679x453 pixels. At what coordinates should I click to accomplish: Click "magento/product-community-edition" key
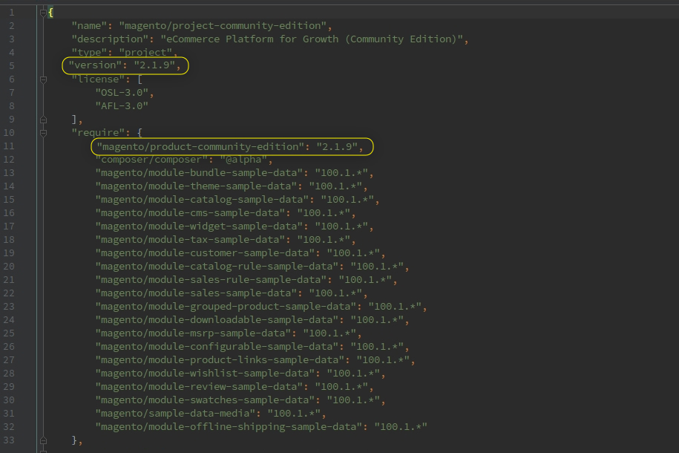pyautogui.click(x=200, y=147)
